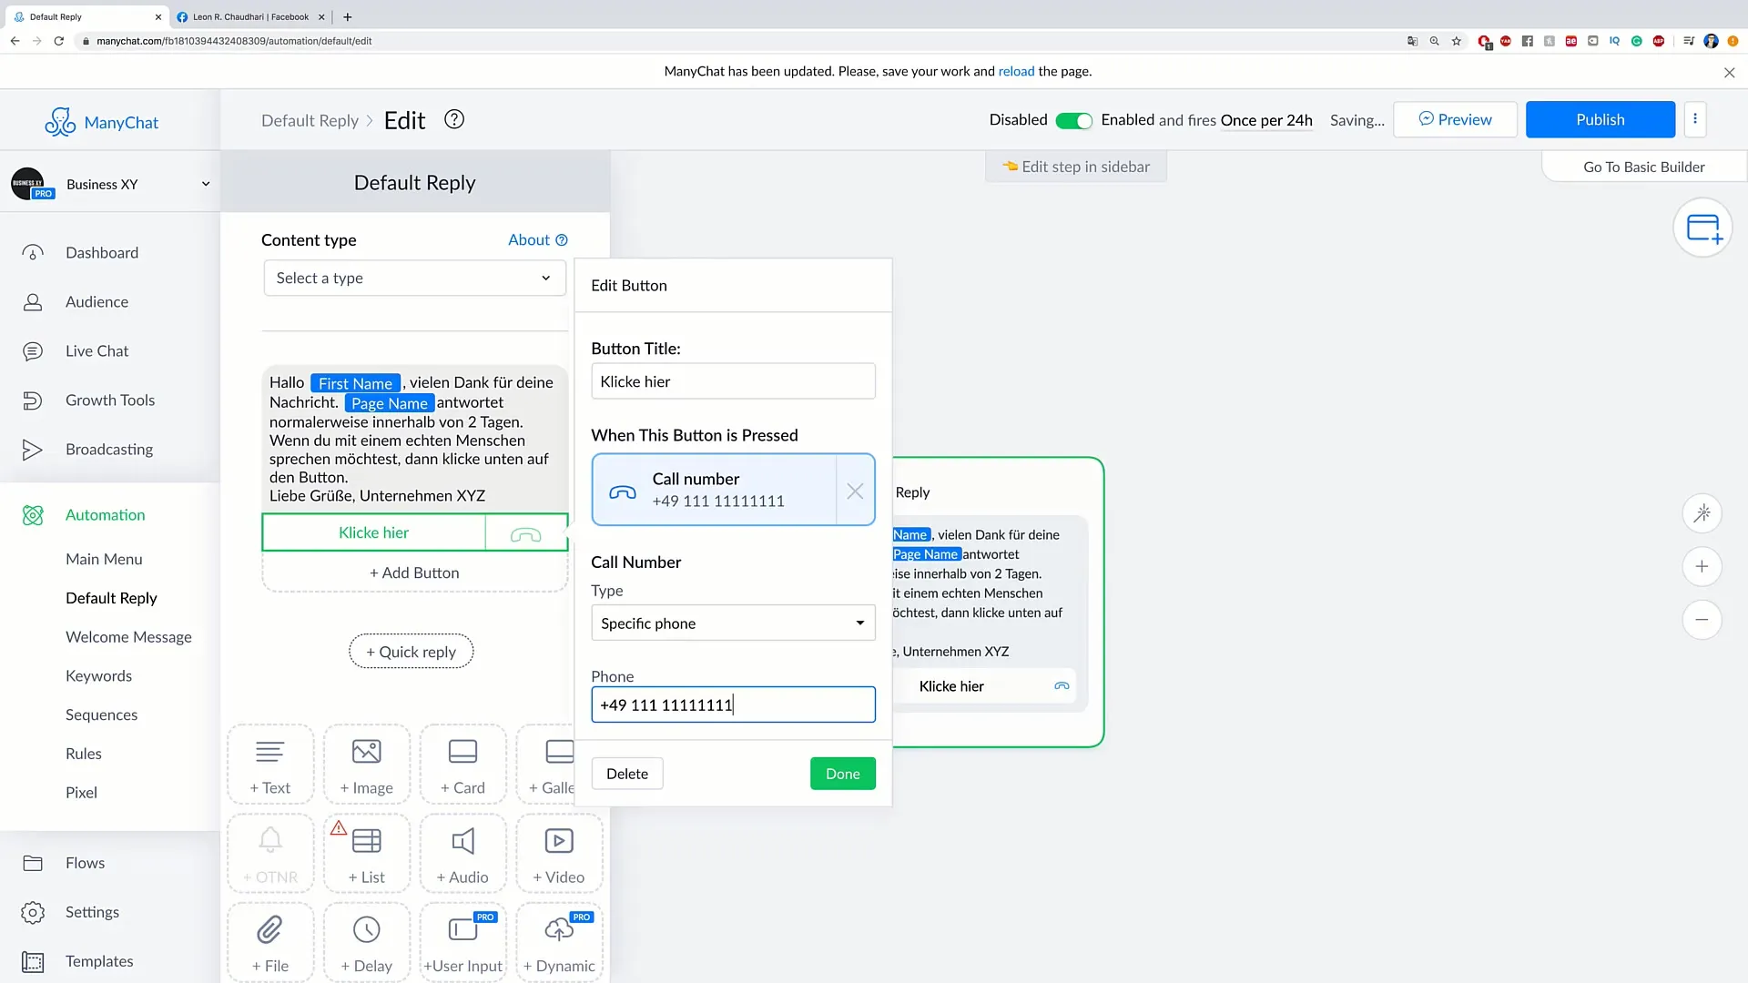Image resolution: width=1748 pixels, height=983 pixels.
Task: Click the Phone number input field
Action: click(733, 704)
